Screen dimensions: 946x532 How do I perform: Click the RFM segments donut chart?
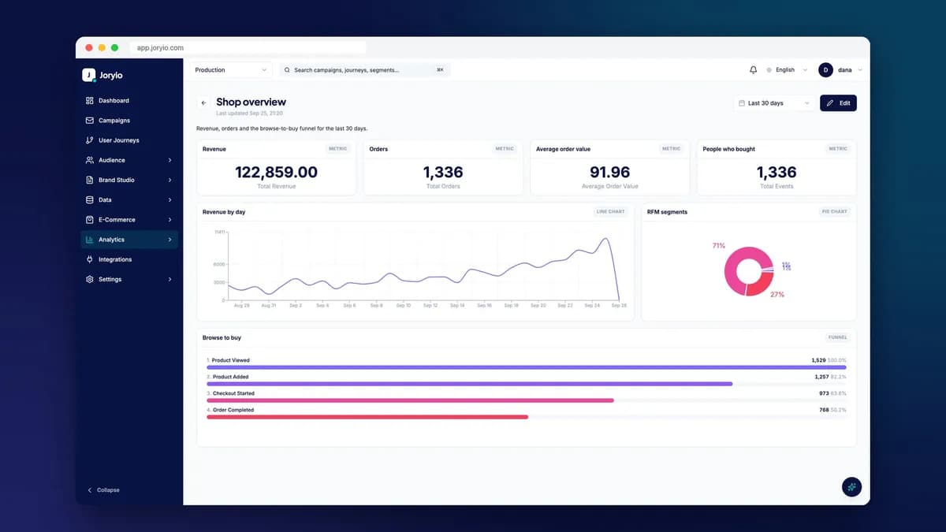tap(749, 271)
